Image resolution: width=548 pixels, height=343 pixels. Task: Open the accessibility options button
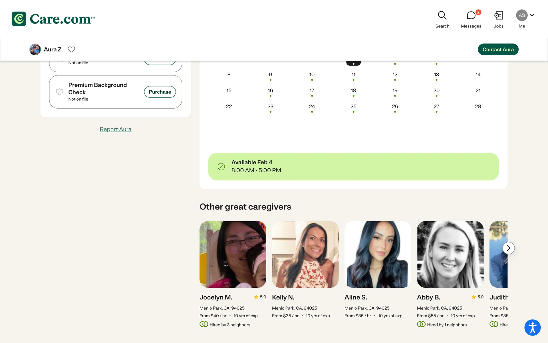point(532,328)
